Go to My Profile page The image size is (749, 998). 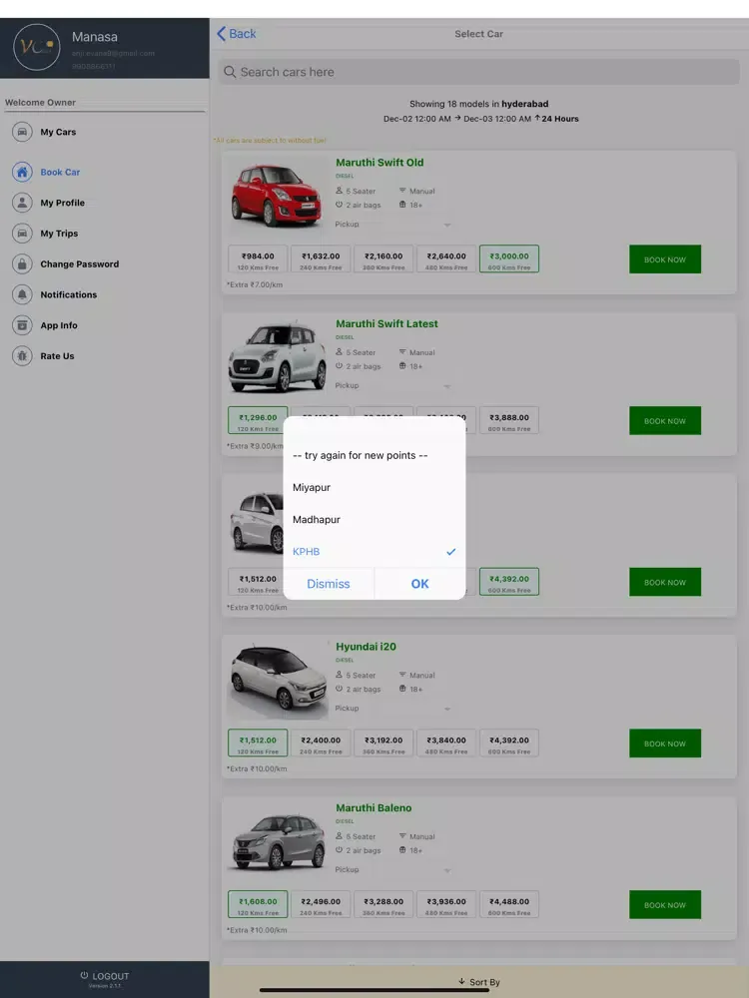62,203
